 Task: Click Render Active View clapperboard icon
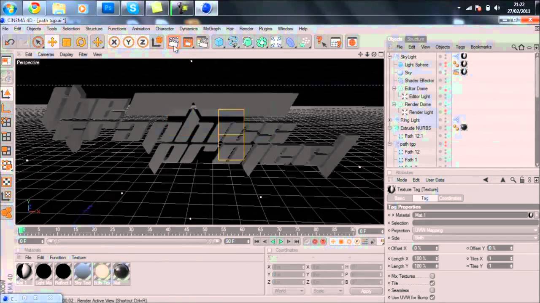[173, 42]
